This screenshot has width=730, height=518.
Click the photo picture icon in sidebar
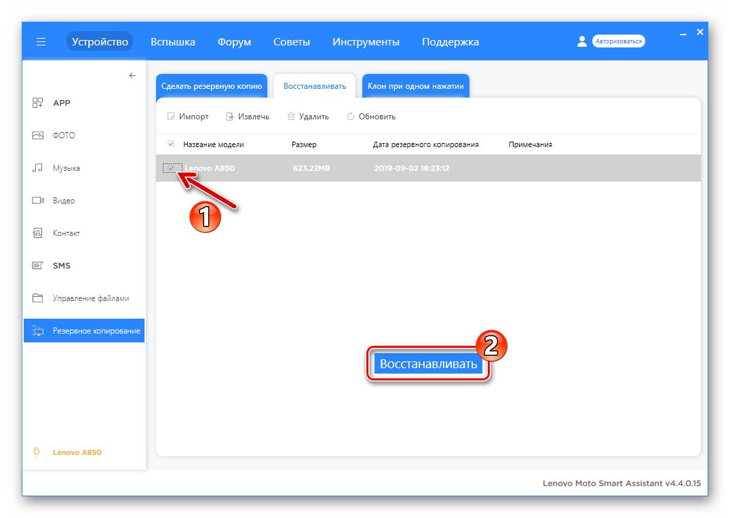click(38, 136)
